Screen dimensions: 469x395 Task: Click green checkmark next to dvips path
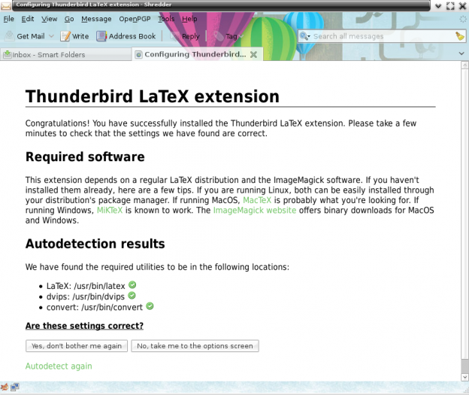pos(132,296)
